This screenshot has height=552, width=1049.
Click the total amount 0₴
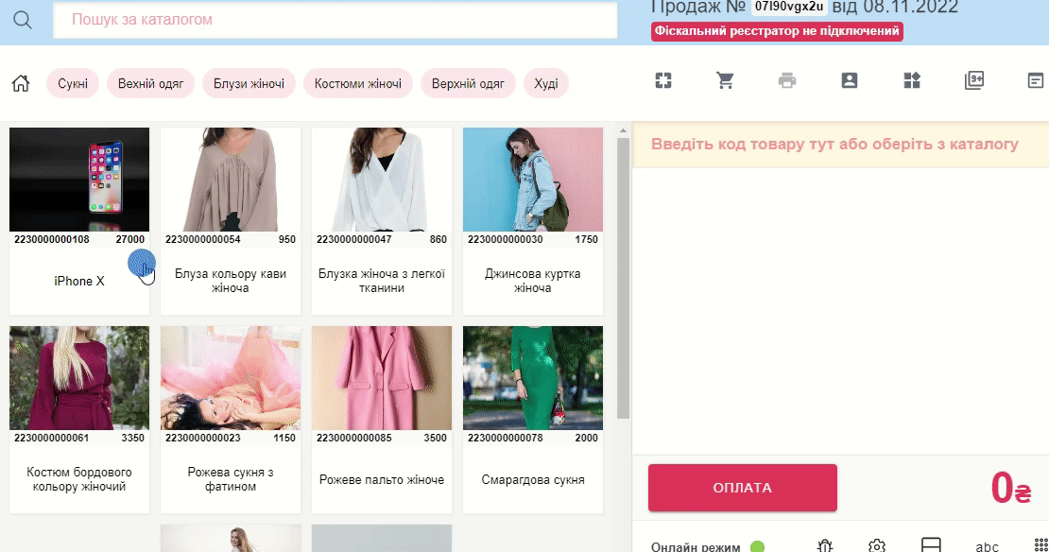coord(1011,488)
